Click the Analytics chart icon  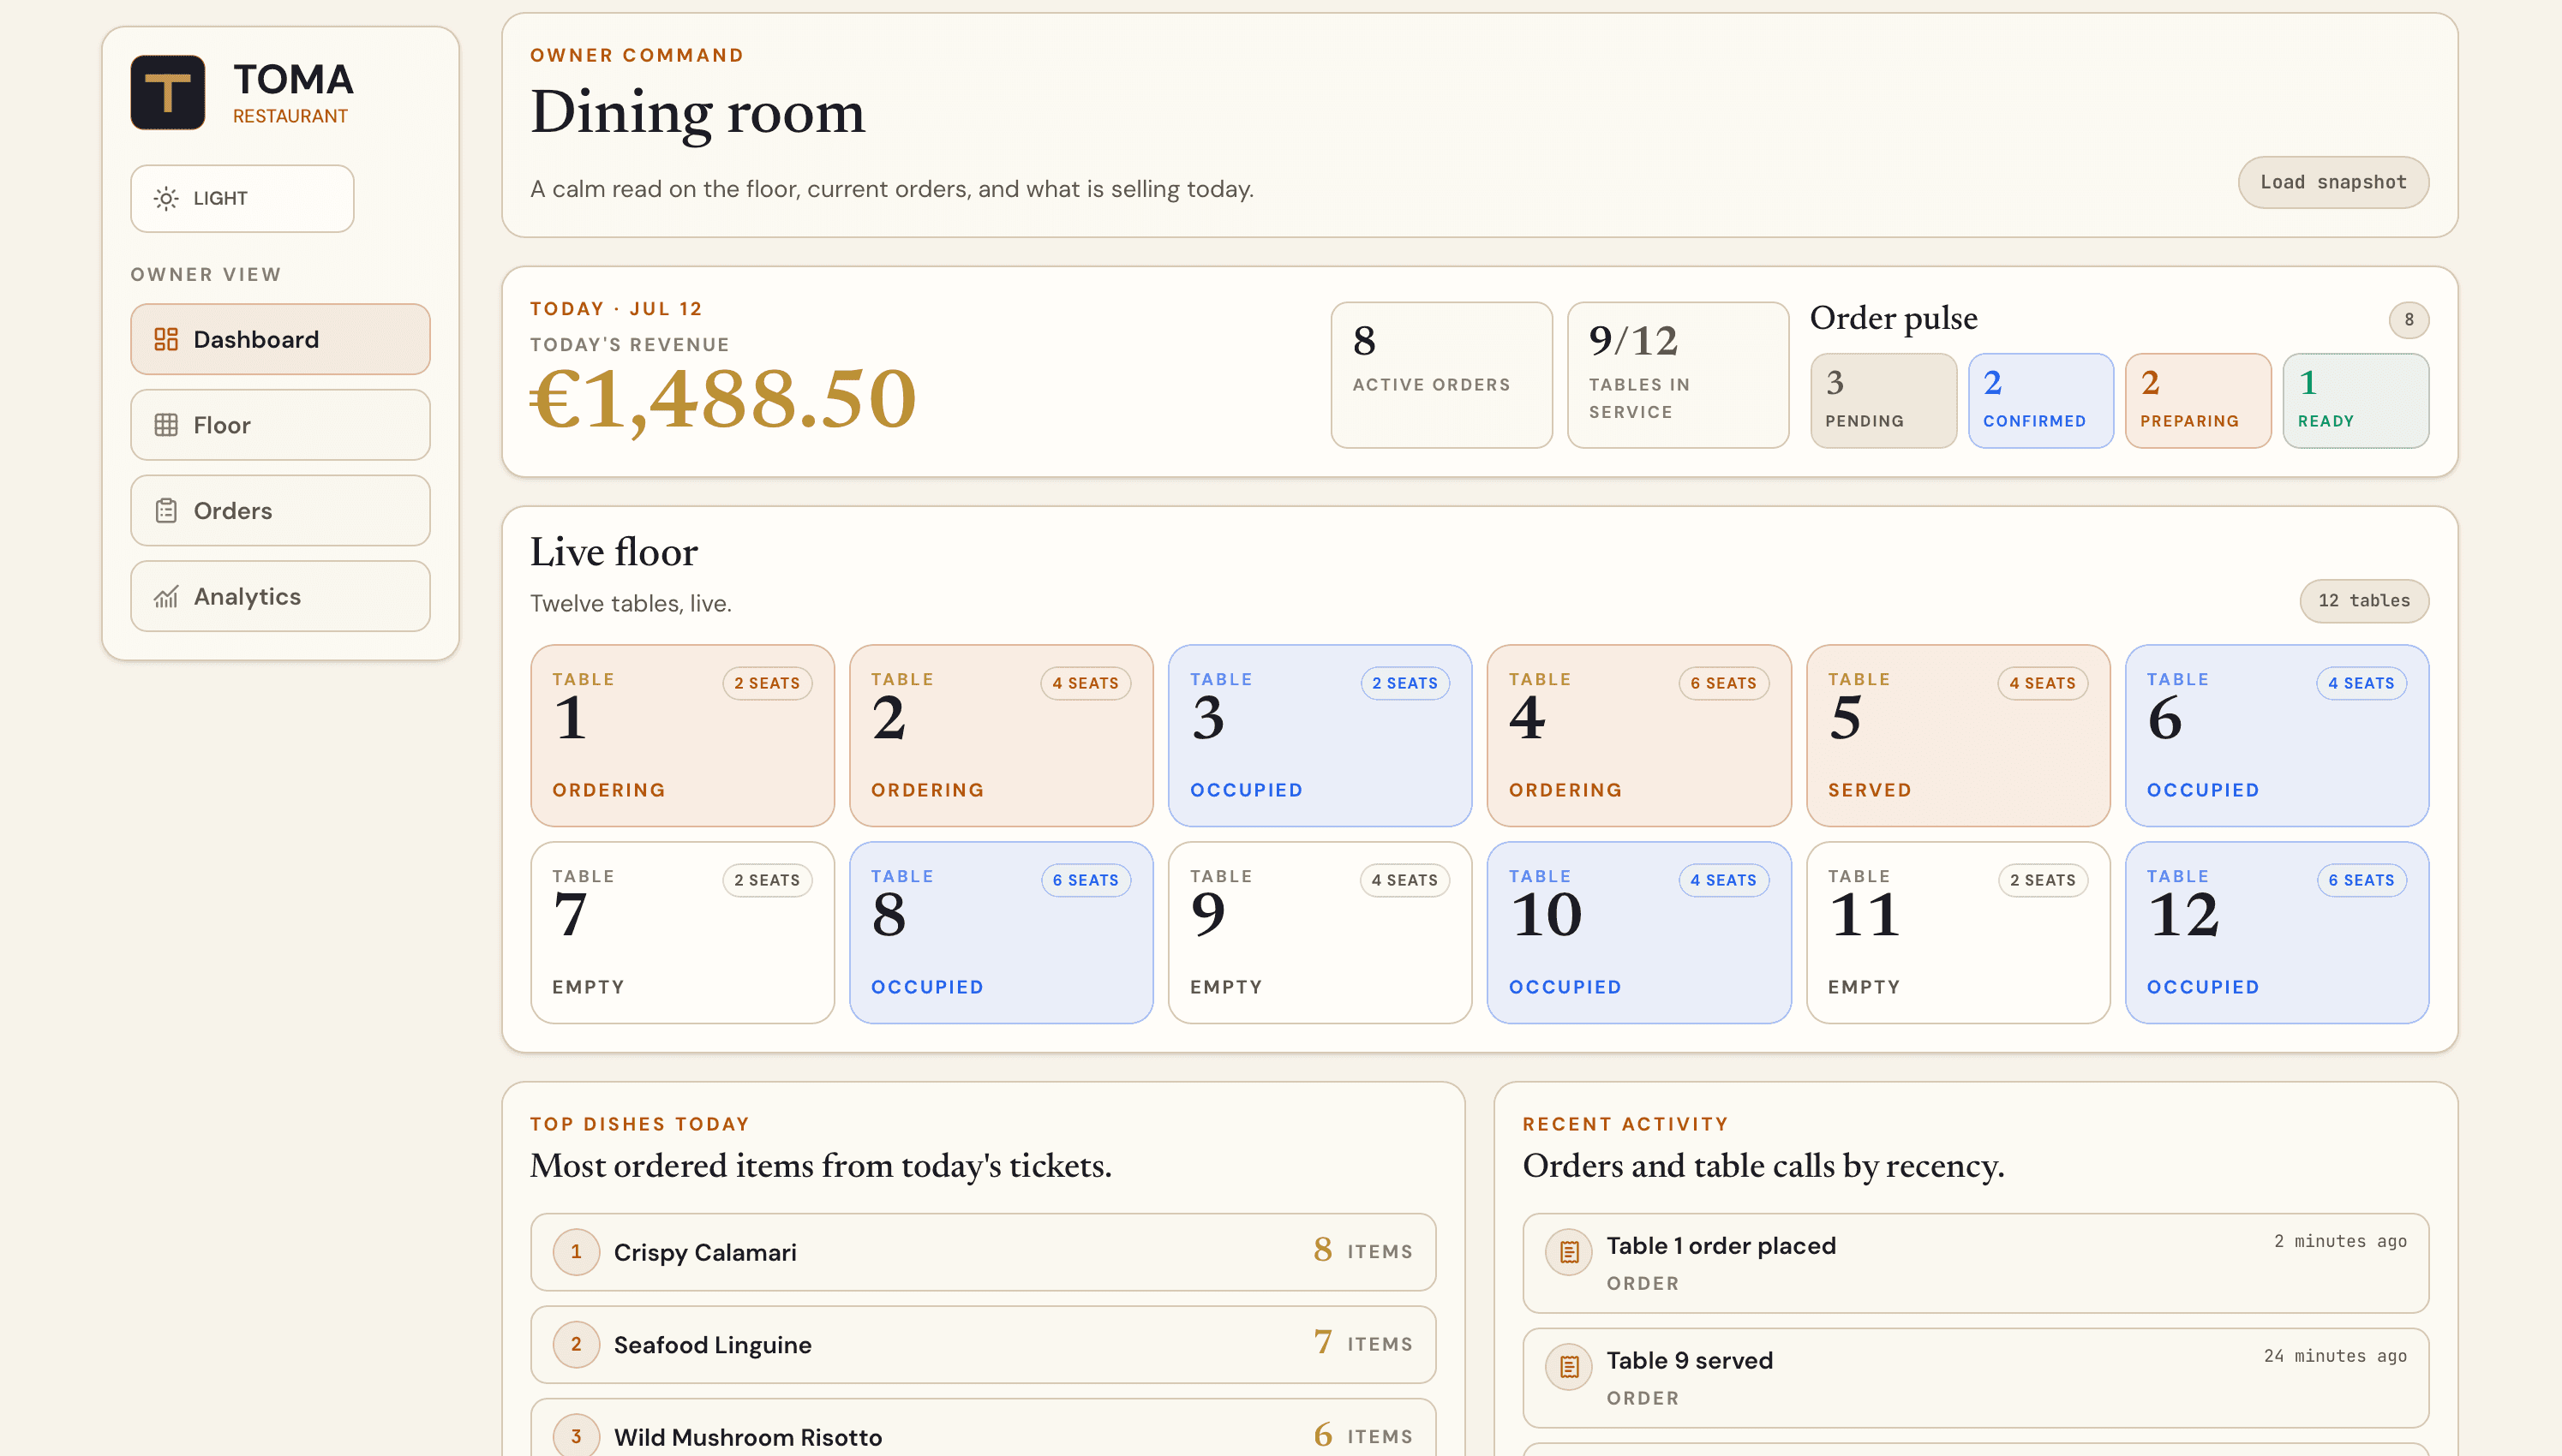[166, 597]
